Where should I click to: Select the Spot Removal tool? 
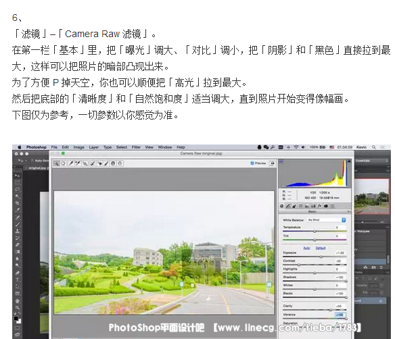pos(93,163)
